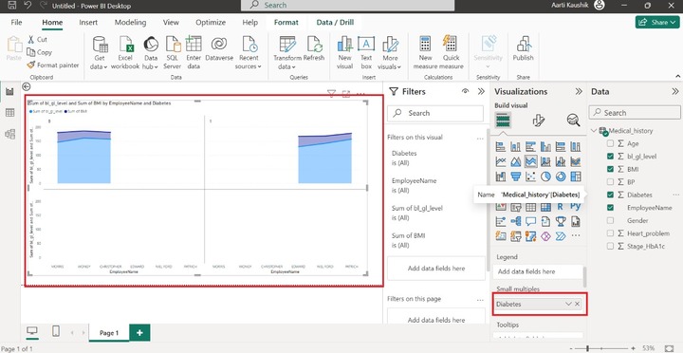Switch to the Insert ribbon tab
This screenshot has height=353, width=683.
[x=88, y=22]
